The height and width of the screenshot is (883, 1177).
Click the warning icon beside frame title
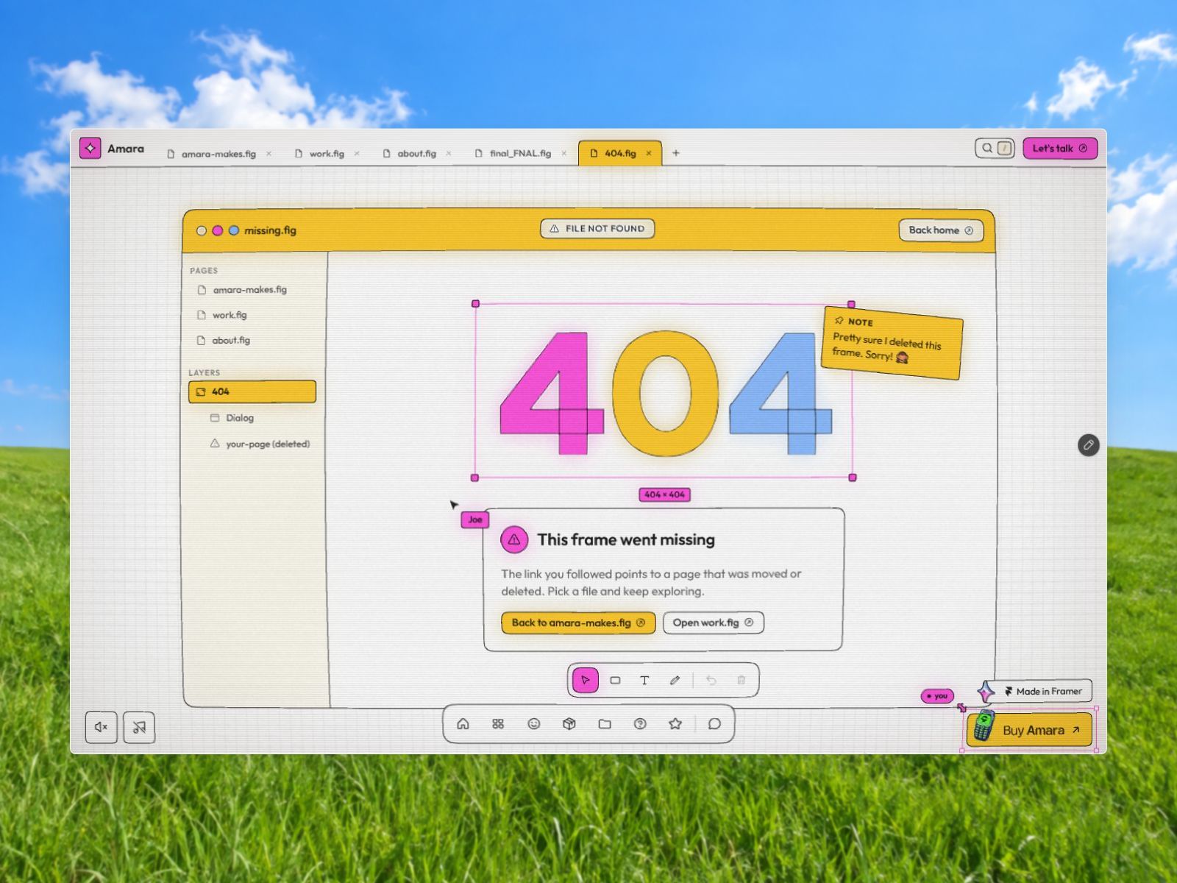514,539
